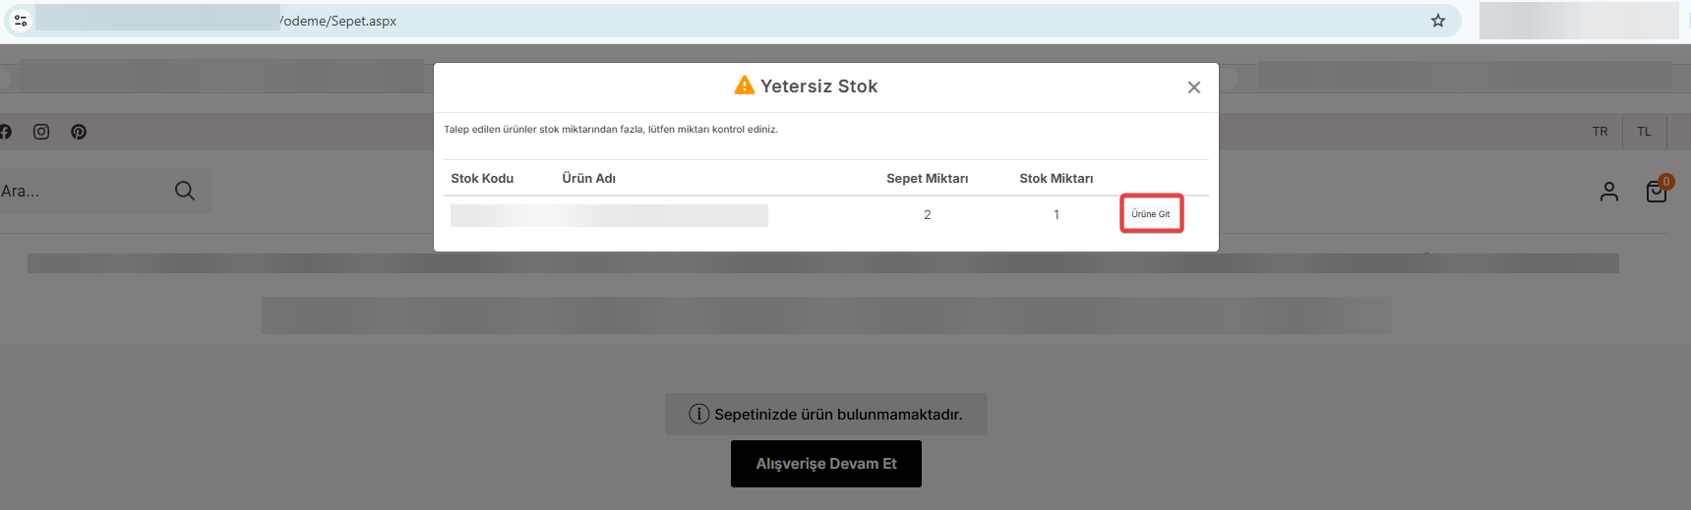
Task: Click the Ürüne Git button
Action: [x=1151, y=214]
